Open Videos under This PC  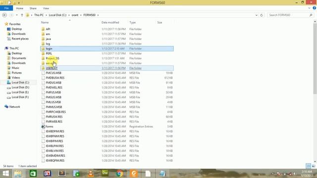coord(16,78)
